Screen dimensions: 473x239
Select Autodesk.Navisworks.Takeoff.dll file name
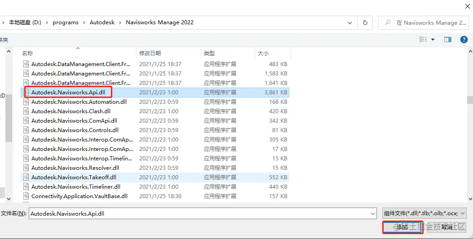tap(74, 177)
